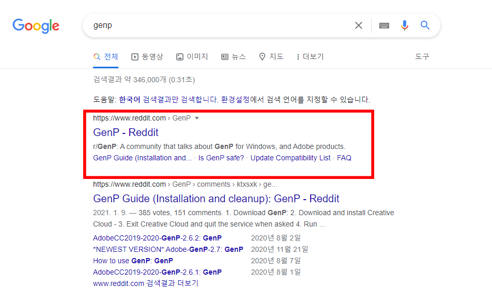Click the Google logo
The image size is (492, 301).
pos(36,26)
